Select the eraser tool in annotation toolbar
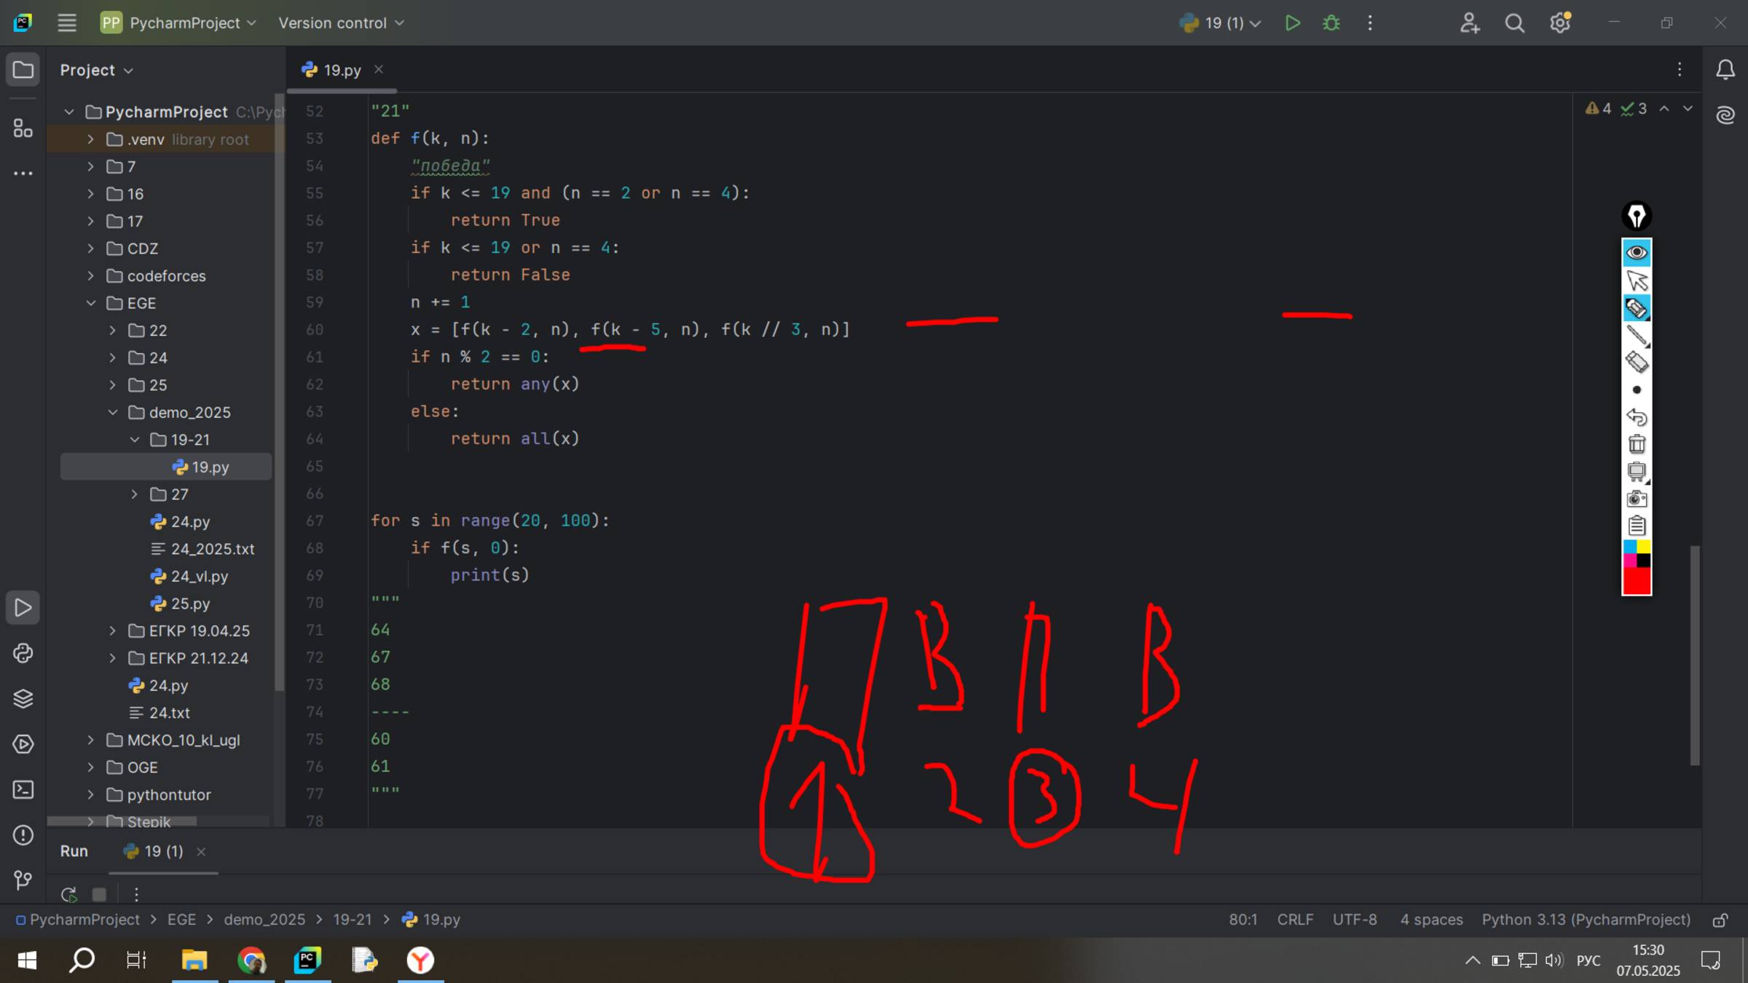 point(1637,362)
